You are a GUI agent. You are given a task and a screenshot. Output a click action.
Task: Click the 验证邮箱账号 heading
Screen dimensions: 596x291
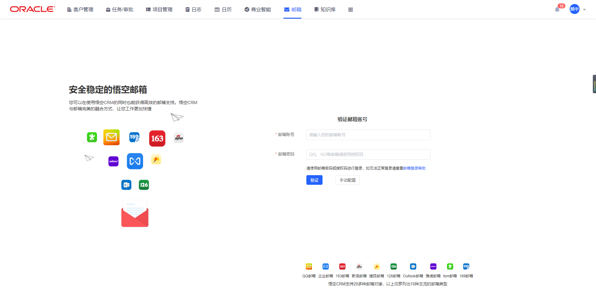[x=352, y=119]
